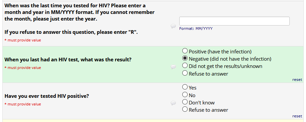Click the 'Have you ever tested HIV positive?' label
The width and height of the screenshot is (306, 122).
click(x=47, y=96)
